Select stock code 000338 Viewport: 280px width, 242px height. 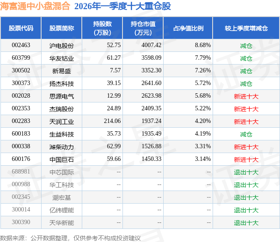pyautogui.click(x=21, y=146)
